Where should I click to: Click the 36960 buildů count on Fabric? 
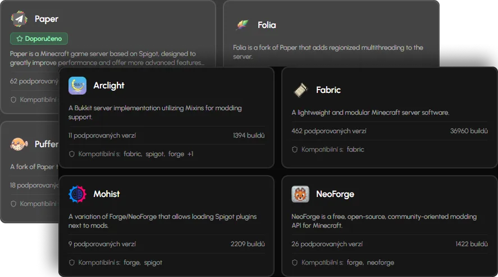point(469,131)
